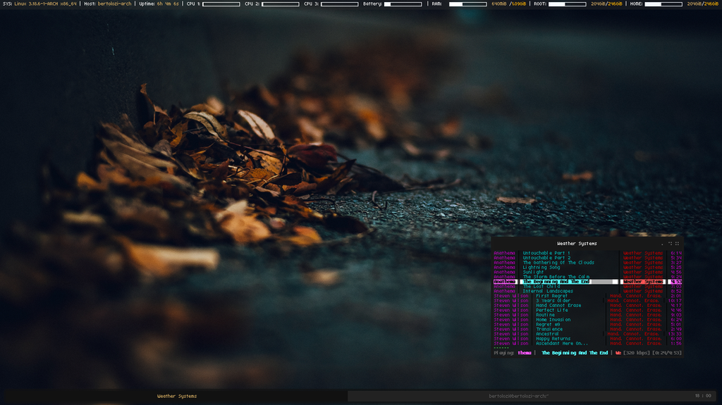Click the CPU 2 usage bar
The image size is (722, 405).
pos(281,4)
